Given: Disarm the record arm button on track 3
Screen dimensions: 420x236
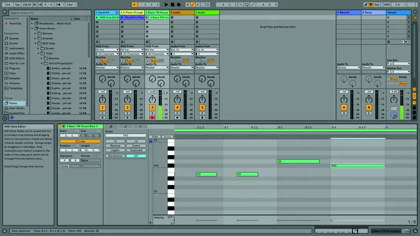Looking at the screenshot, I should pos(152,118).
